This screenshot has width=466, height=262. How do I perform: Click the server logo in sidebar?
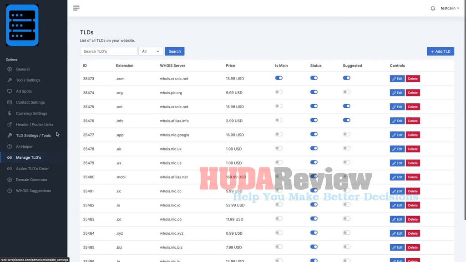click(22, 25)
